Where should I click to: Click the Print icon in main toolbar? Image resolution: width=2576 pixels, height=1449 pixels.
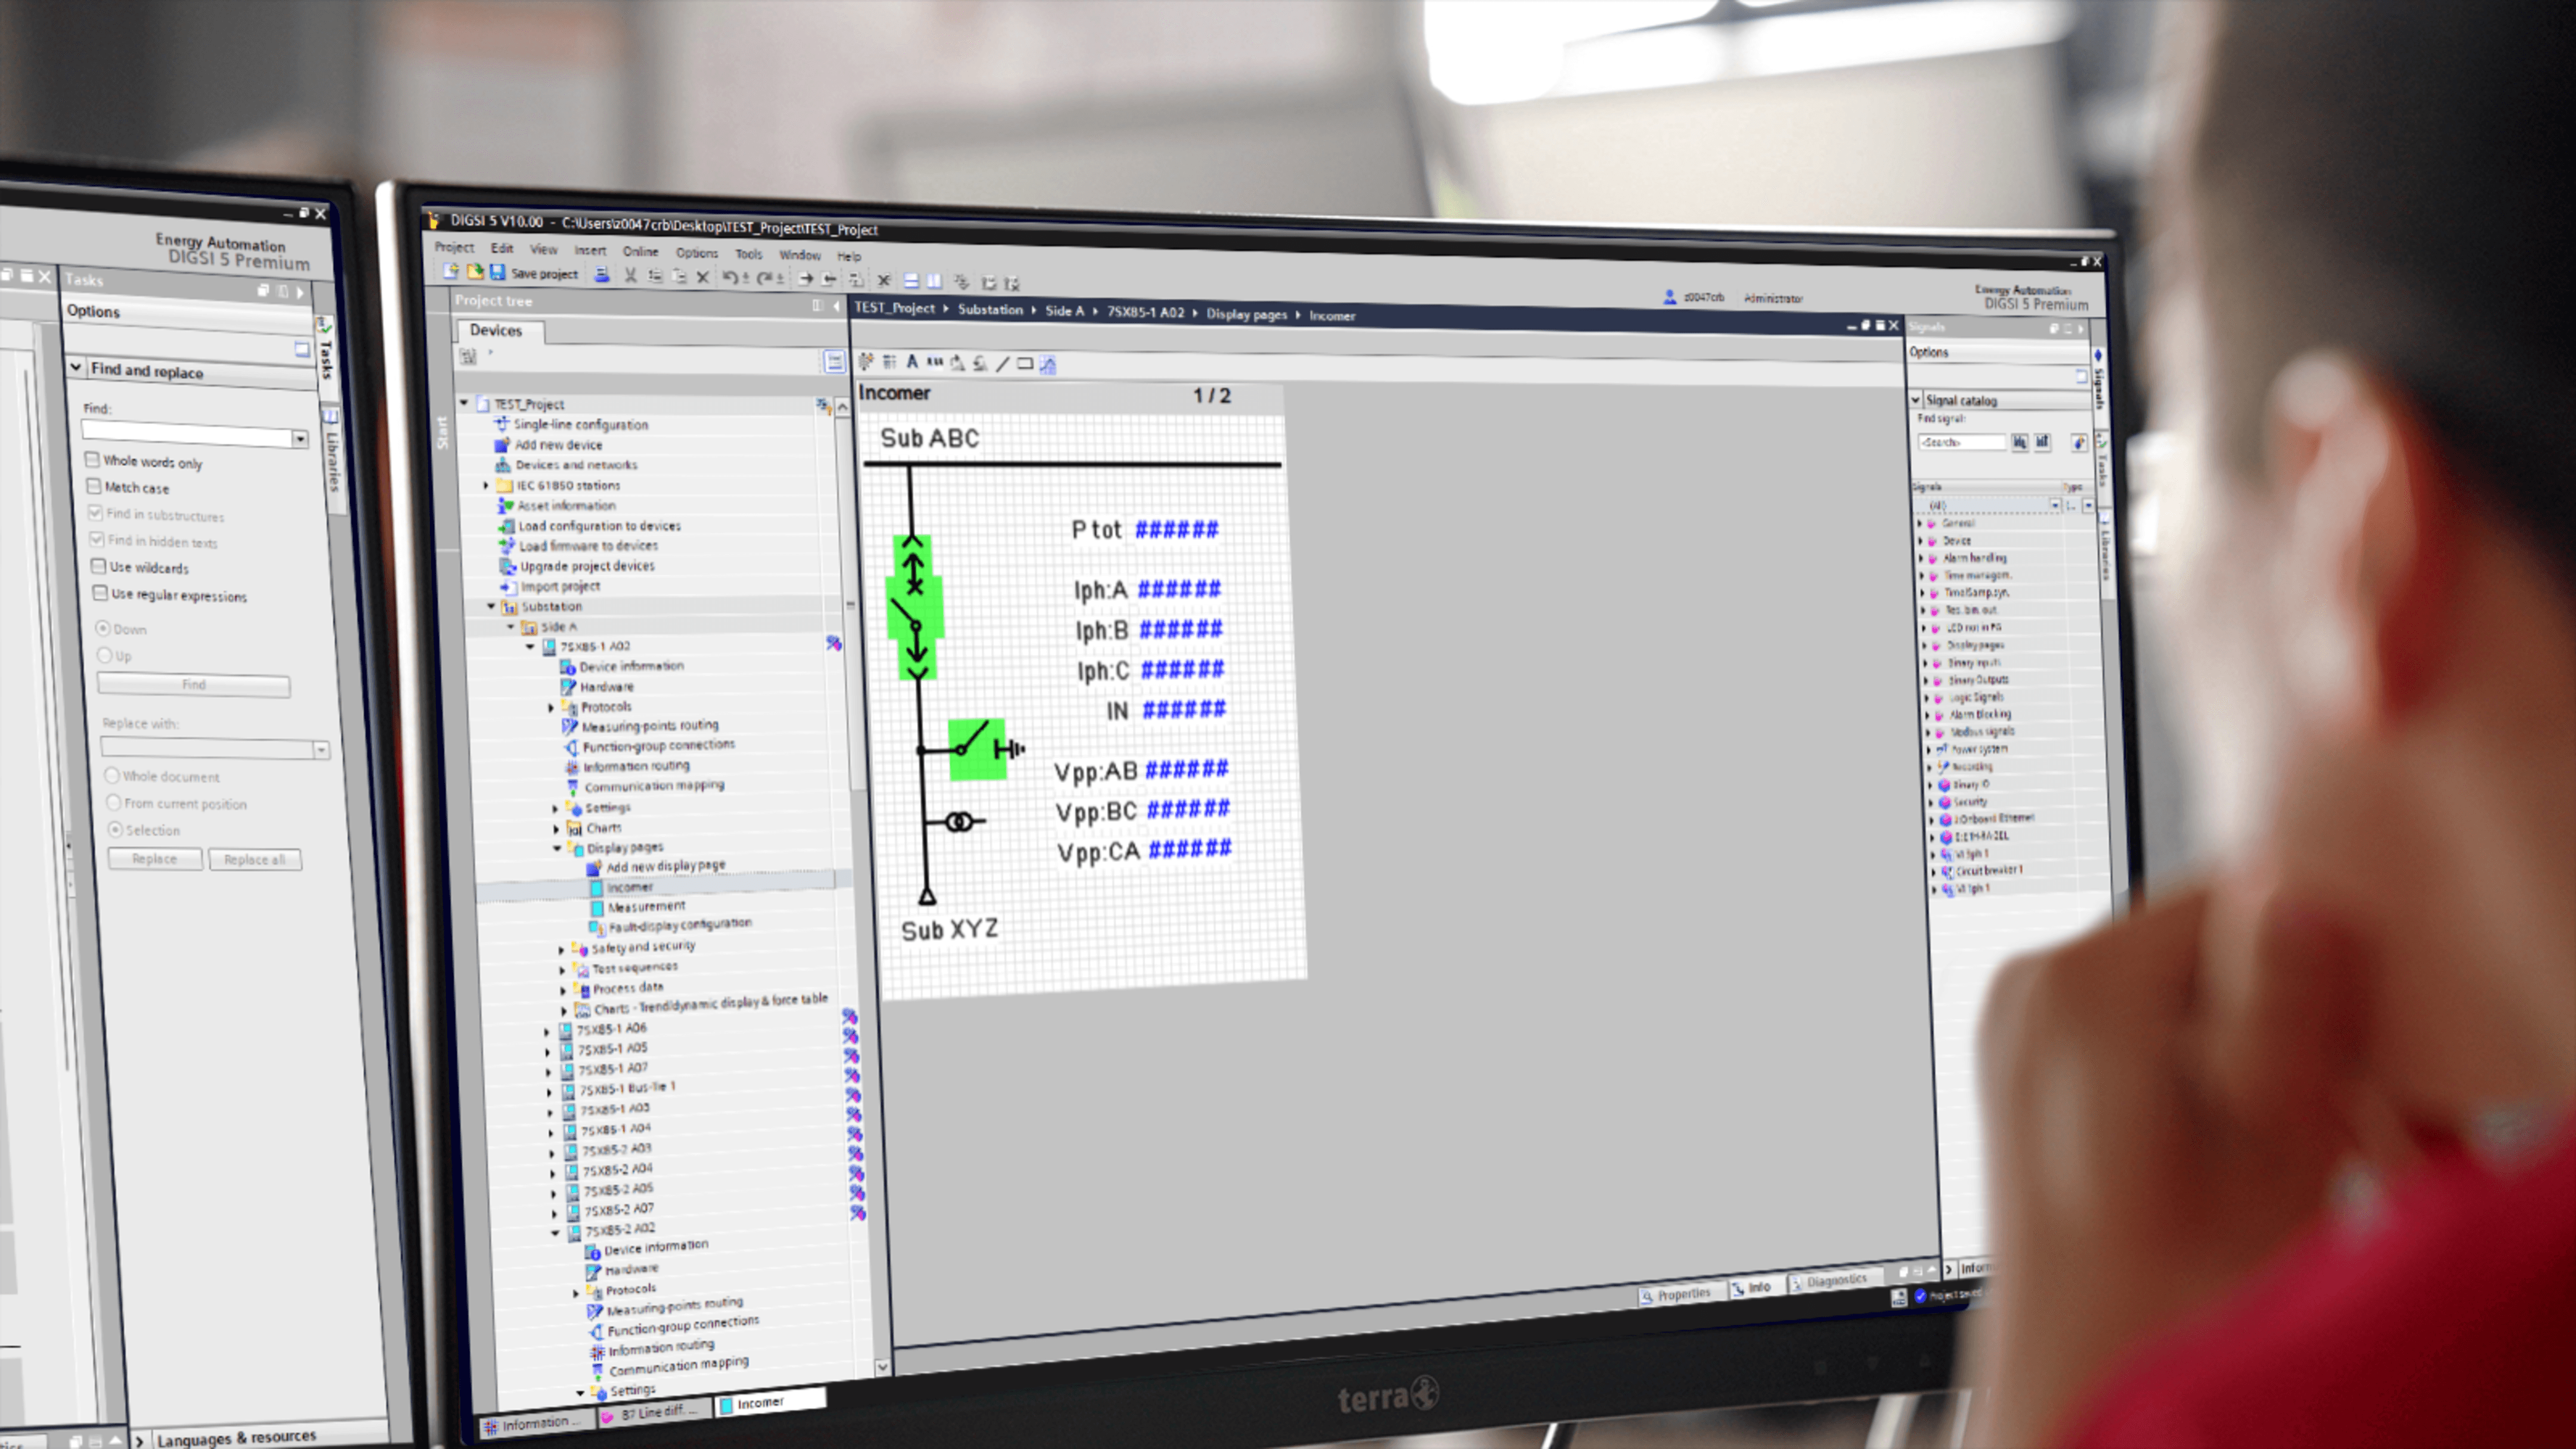click(601, 275)
